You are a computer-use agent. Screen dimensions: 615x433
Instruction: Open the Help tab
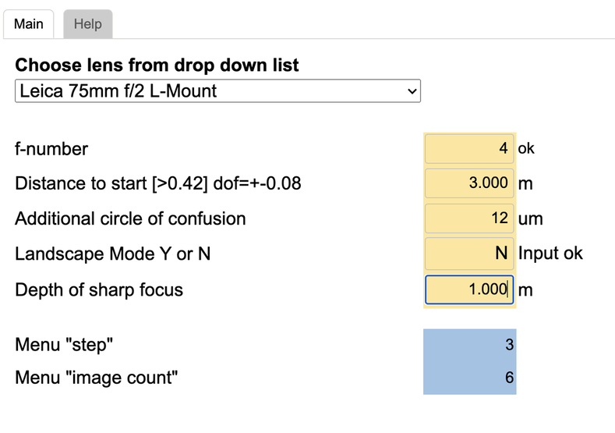click(x=88, y=24)
